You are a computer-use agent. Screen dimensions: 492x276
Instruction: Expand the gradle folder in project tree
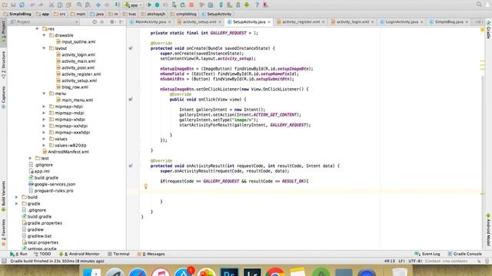16,203
